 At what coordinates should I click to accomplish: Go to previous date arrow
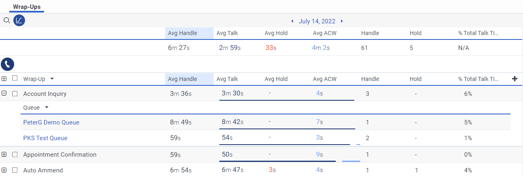292,21
